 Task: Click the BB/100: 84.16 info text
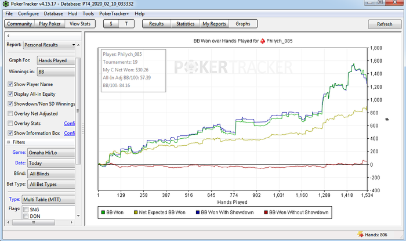click(x=117, y=85)
